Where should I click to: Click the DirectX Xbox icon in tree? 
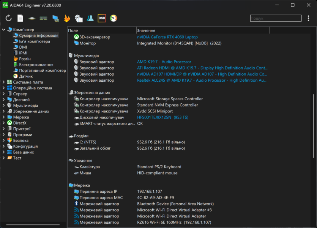tap(9, 123)
